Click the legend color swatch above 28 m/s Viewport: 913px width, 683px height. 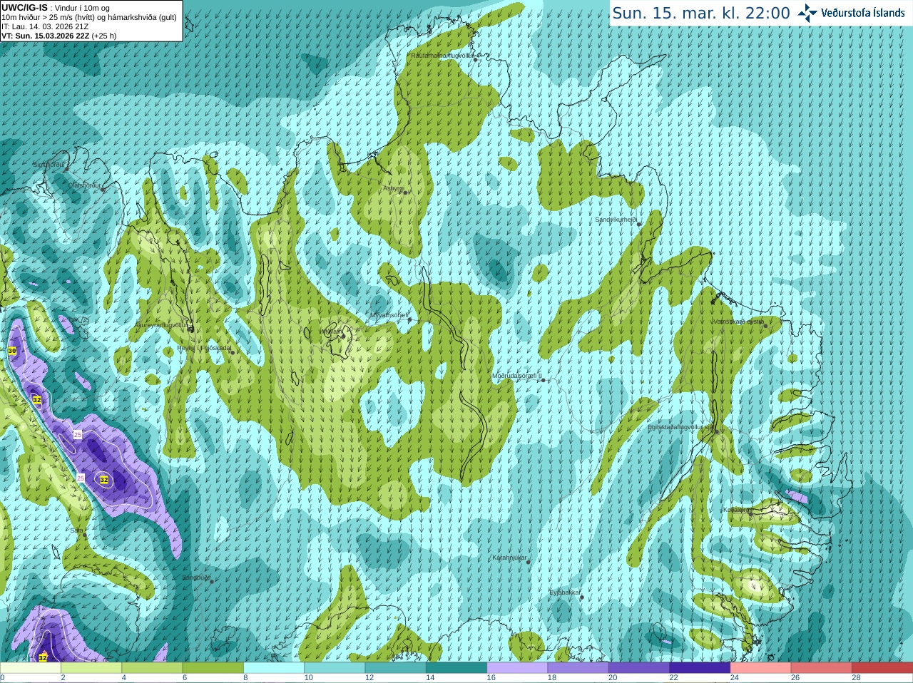pos(882,668)
